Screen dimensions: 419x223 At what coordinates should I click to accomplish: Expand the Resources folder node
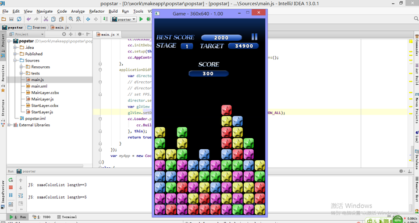click(21, 67)
